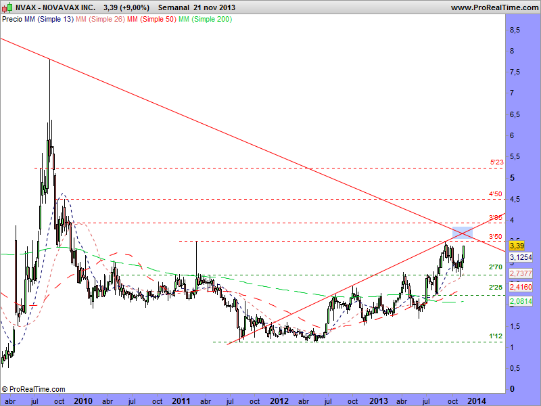Click the 5'23 resistance level label
This screenshot has width=541, height=406.
[x=497, y=162]
